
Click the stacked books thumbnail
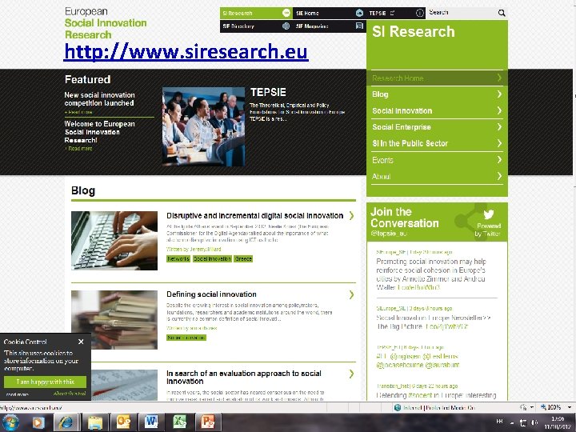tap(114, 319)
